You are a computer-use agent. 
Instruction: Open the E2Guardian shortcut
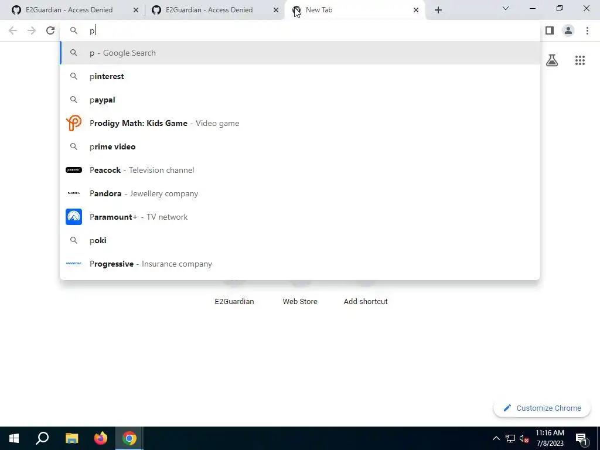(x=234, y=302)
